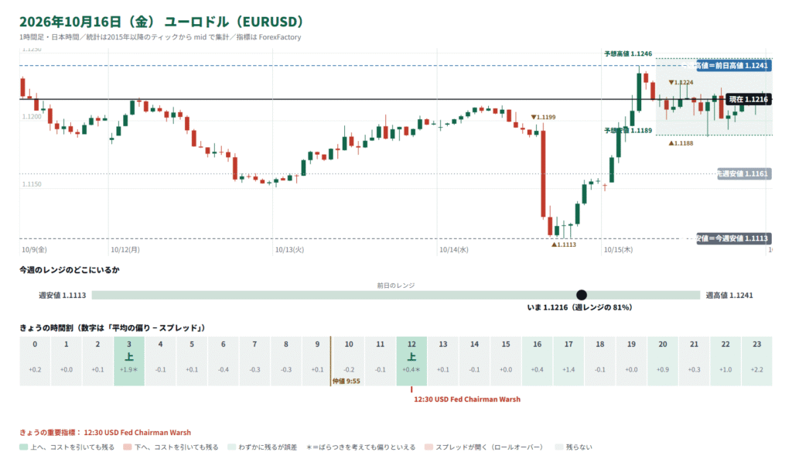Click the black dot on the weekly range bar
The image size is (792, 452).
pyautogui.click(x=582, y=295)
